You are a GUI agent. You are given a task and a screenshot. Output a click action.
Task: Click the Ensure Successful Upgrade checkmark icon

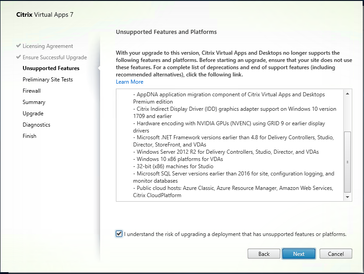(19, 57)
